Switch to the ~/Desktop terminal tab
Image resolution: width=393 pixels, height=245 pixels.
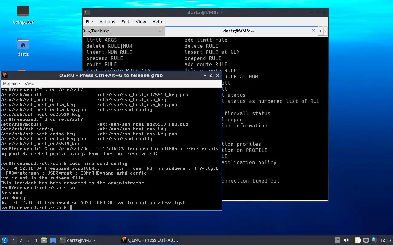[124, 31]
